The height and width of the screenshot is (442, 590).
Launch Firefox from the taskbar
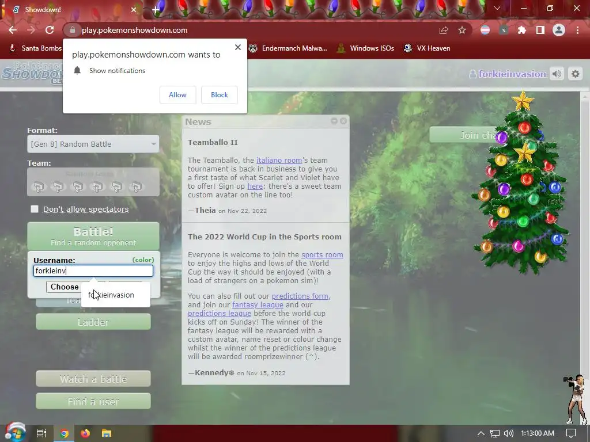point(85,433)
